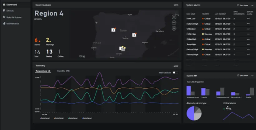Click the map locate/recenter target button

pos(174,17)
